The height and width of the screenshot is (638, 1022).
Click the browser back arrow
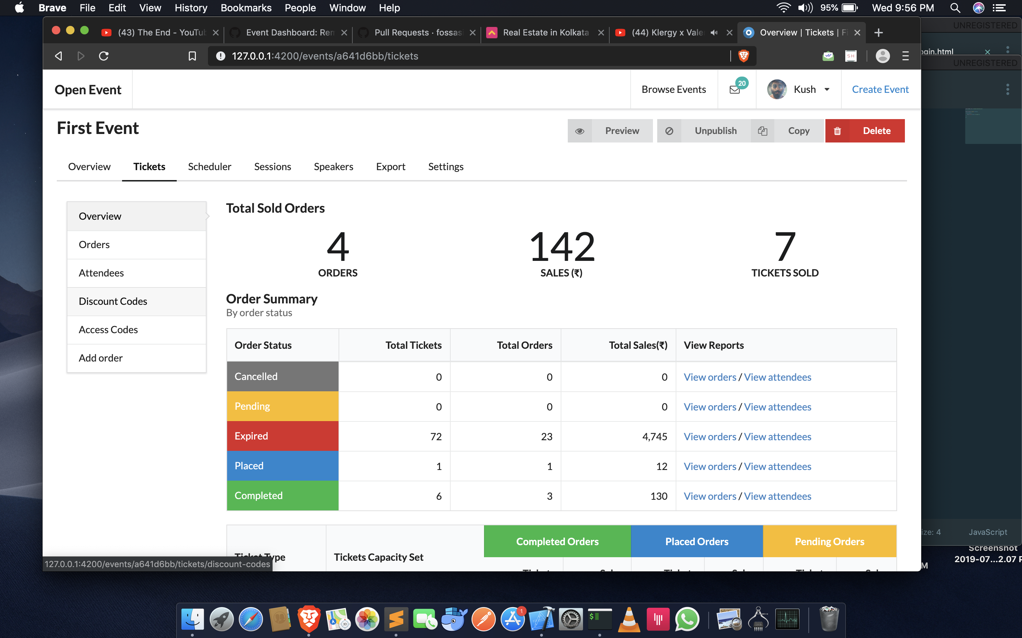coord(59,56)
